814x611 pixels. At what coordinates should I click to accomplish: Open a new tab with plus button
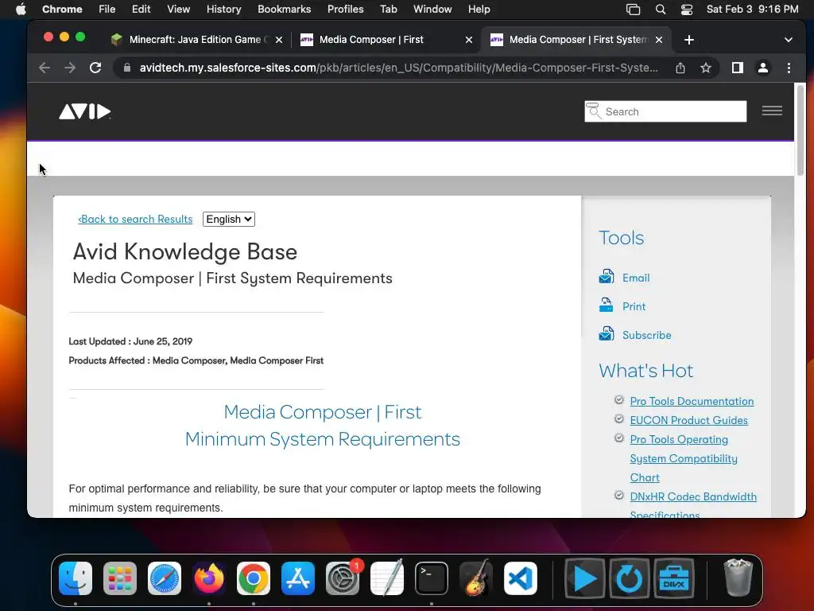[x=689, y=40]
